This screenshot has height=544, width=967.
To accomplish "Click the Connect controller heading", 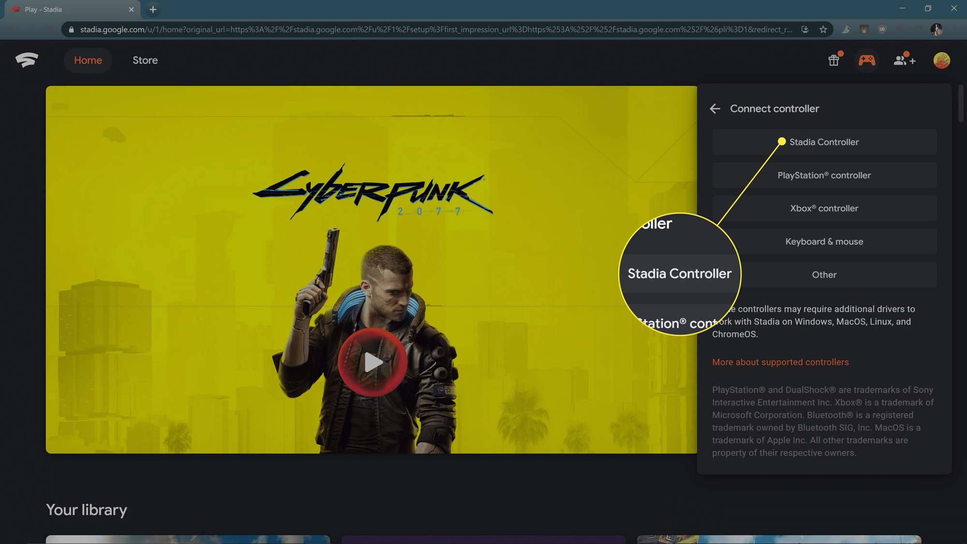I will [774, 109].
